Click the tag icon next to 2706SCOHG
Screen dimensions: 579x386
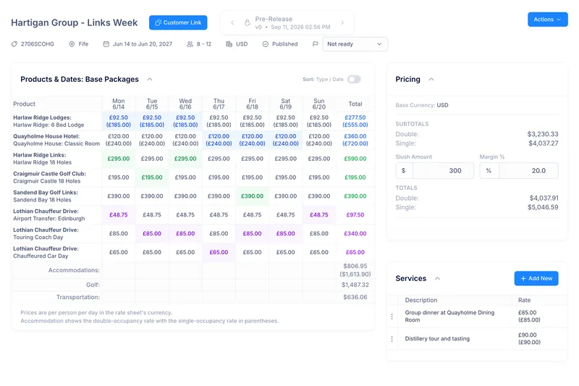coord(14,44)
